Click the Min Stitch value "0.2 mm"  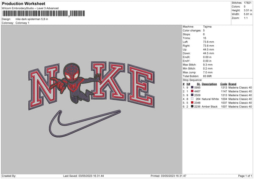pyautogui.click(x=208, y=68)
